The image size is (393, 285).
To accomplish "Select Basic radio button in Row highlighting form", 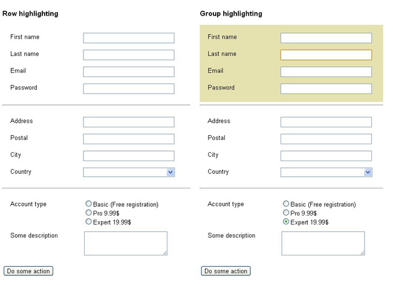I will click(x=89, y=204).
